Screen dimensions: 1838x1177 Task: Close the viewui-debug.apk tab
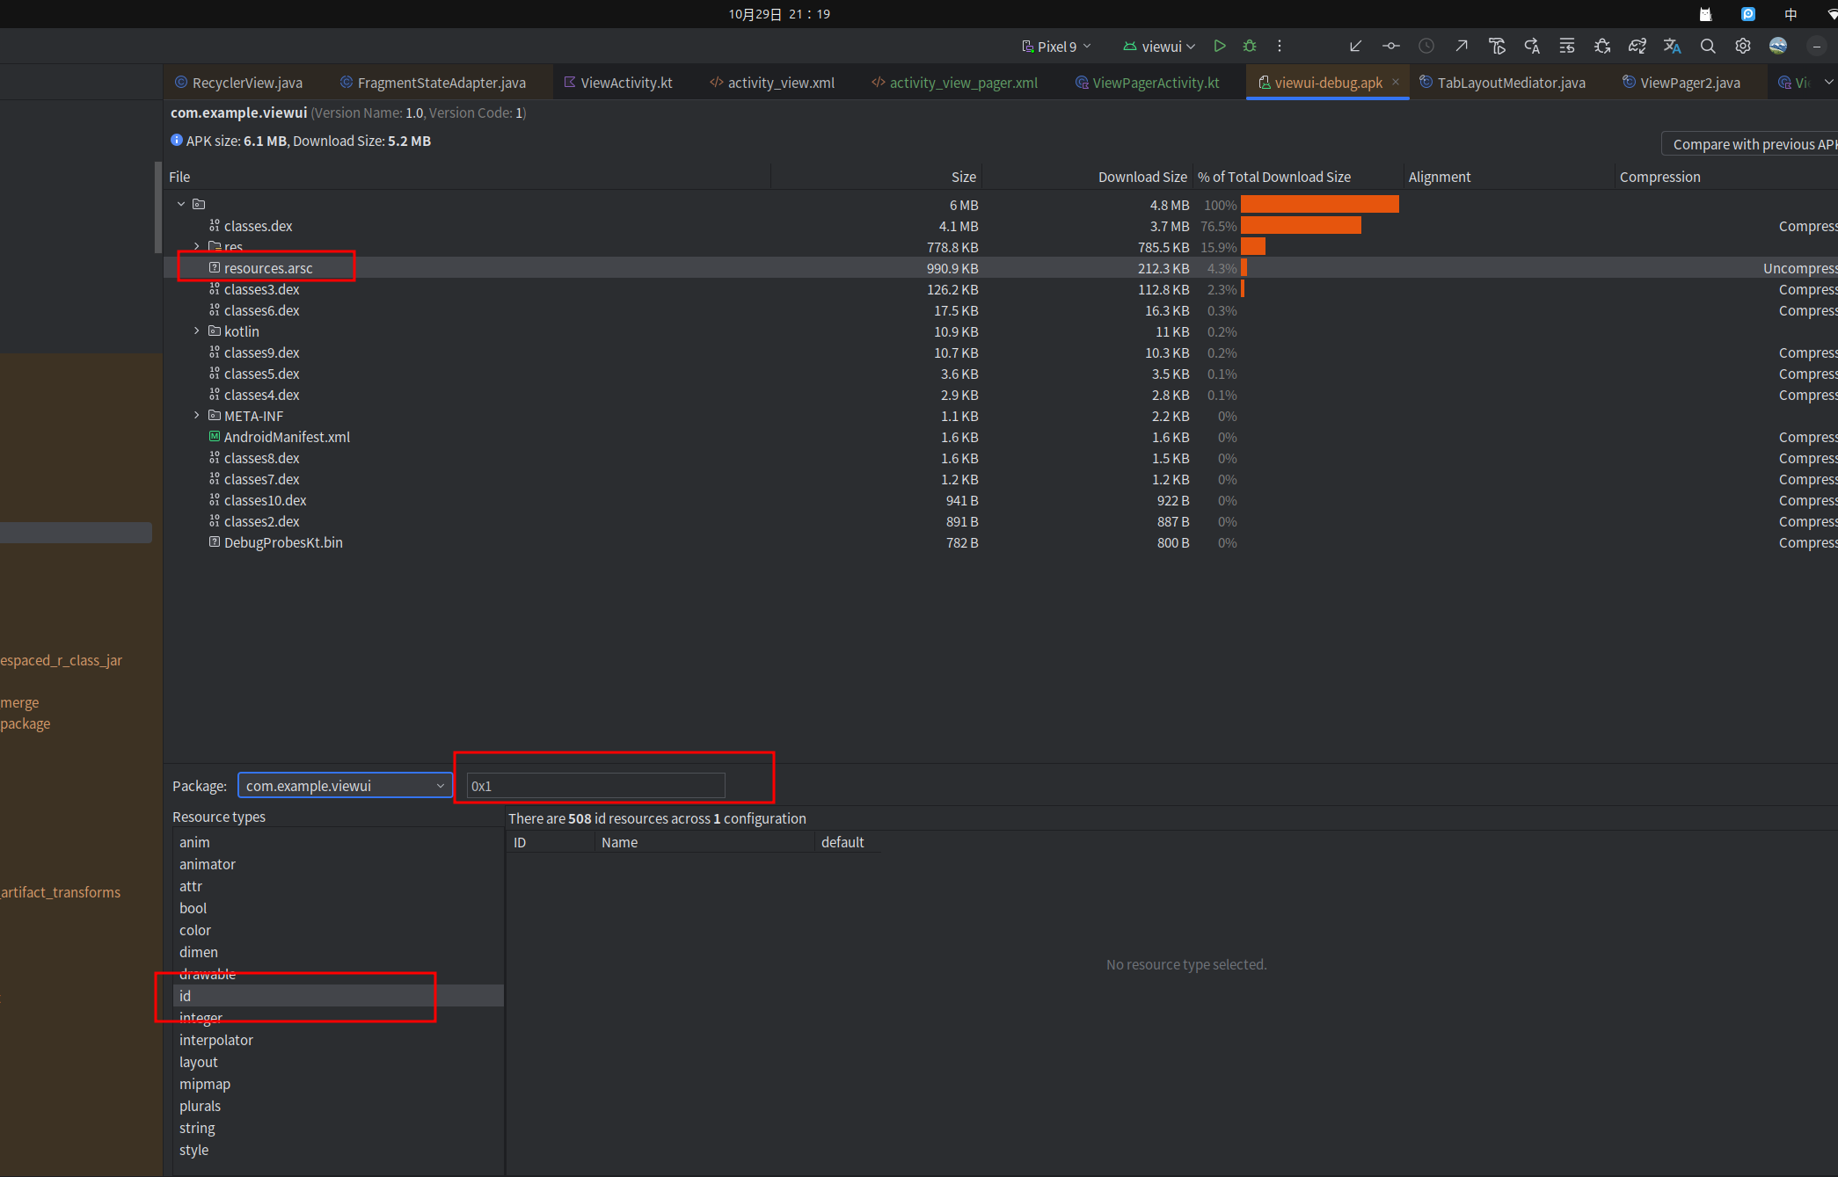tap(1396, 82)
